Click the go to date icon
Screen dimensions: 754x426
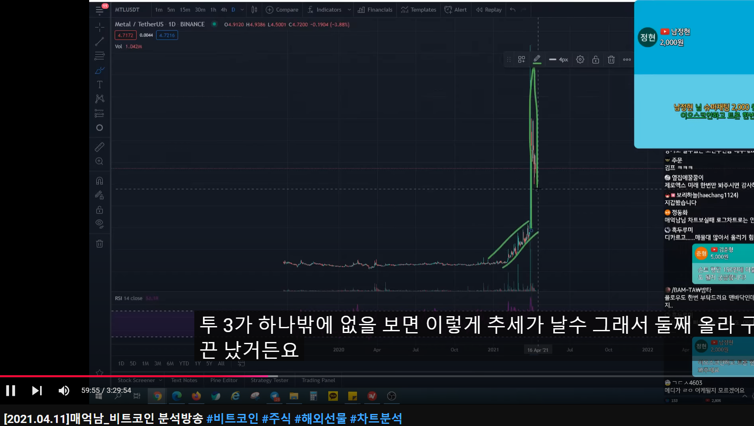(x=241, y=364)
